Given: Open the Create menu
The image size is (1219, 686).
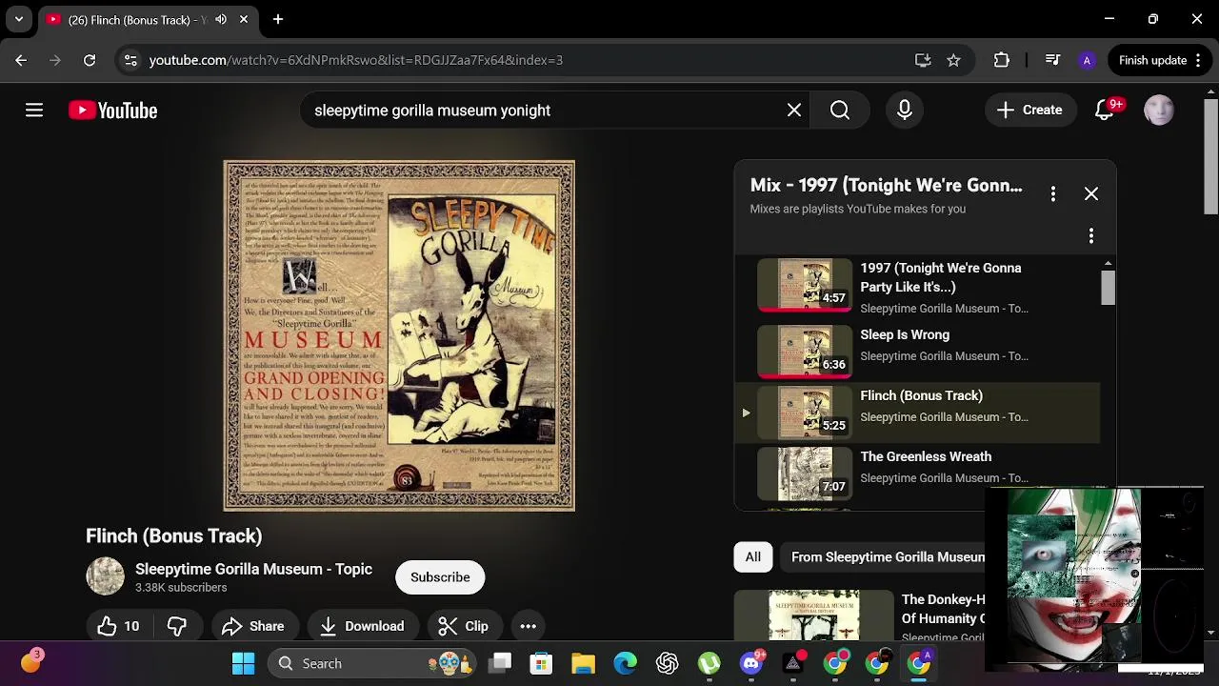Looking at the screenshot, I should tap(1029, 111).
